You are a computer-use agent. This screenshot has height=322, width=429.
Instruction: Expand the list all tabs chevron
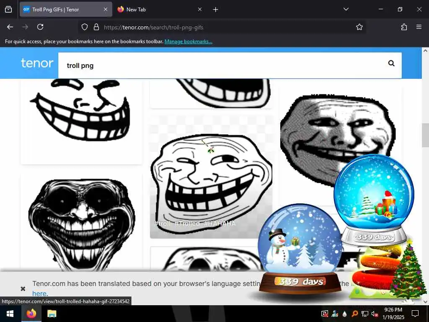(346, 9)
